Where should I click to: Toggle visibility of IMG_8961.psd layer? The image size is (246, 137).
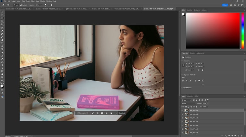click(183, 118)
